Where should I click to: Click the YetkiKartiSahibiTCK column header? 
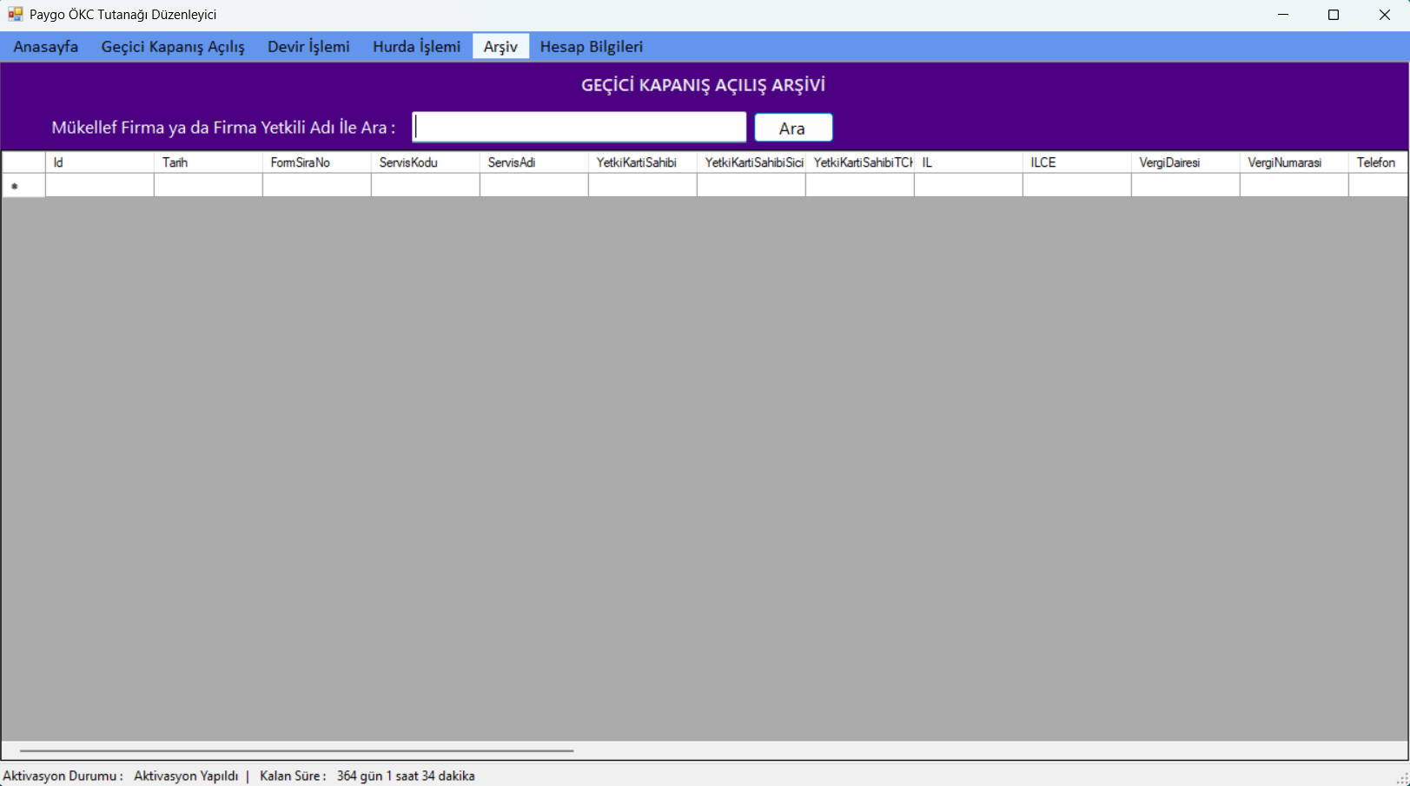click(860, 162)
